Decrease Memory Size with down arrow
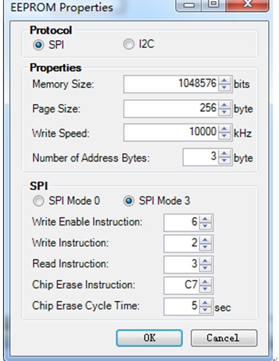Viewport: 279px width, 361px height. pyautogui.click(x=224, y=88)
